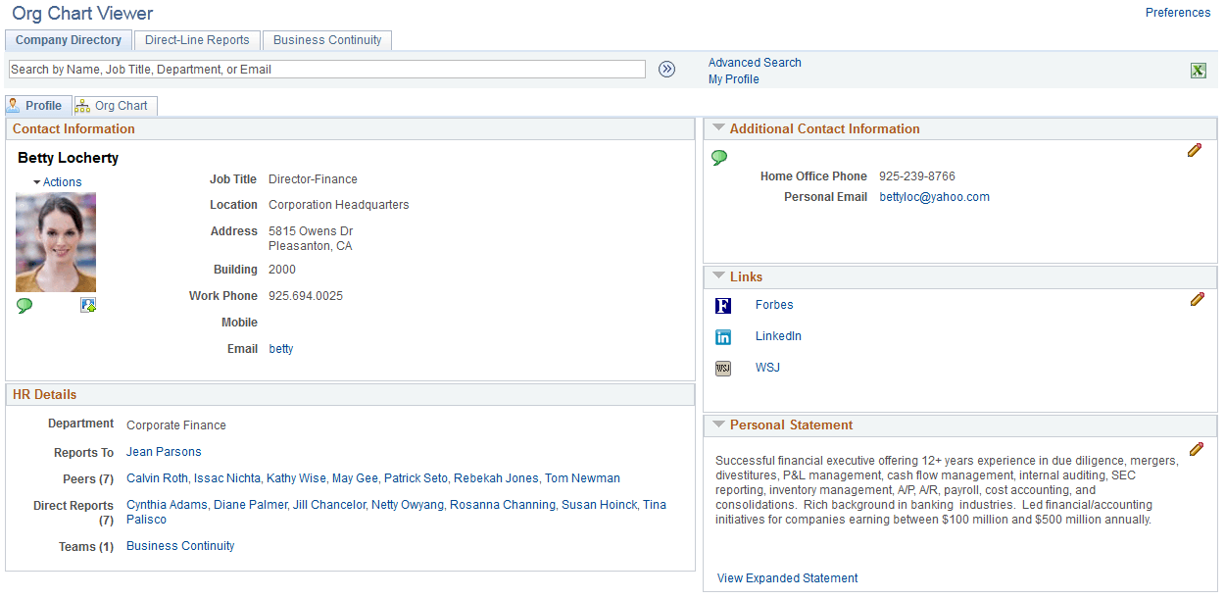This screenshot has height=599, width=1225.
Task: Click the LinkedIn icon in the Links panel
Action: (x=722, y=336)
